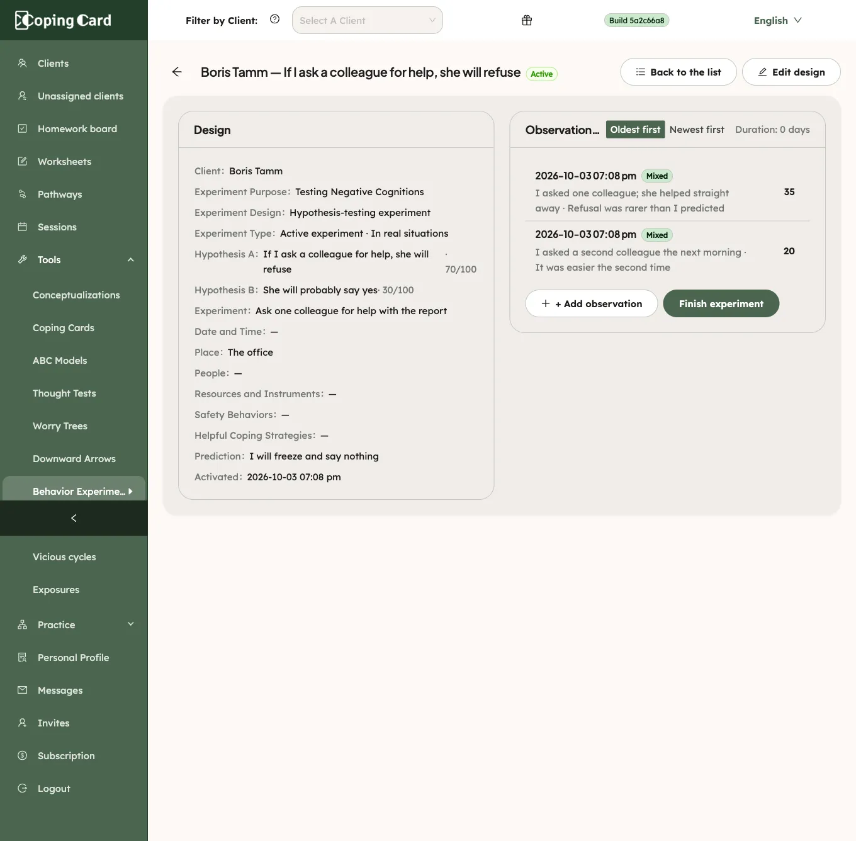The height and width of the screenshot is (841, 856).
Task: Click the Homework board checkmark icon
Action: coord(23,128)
